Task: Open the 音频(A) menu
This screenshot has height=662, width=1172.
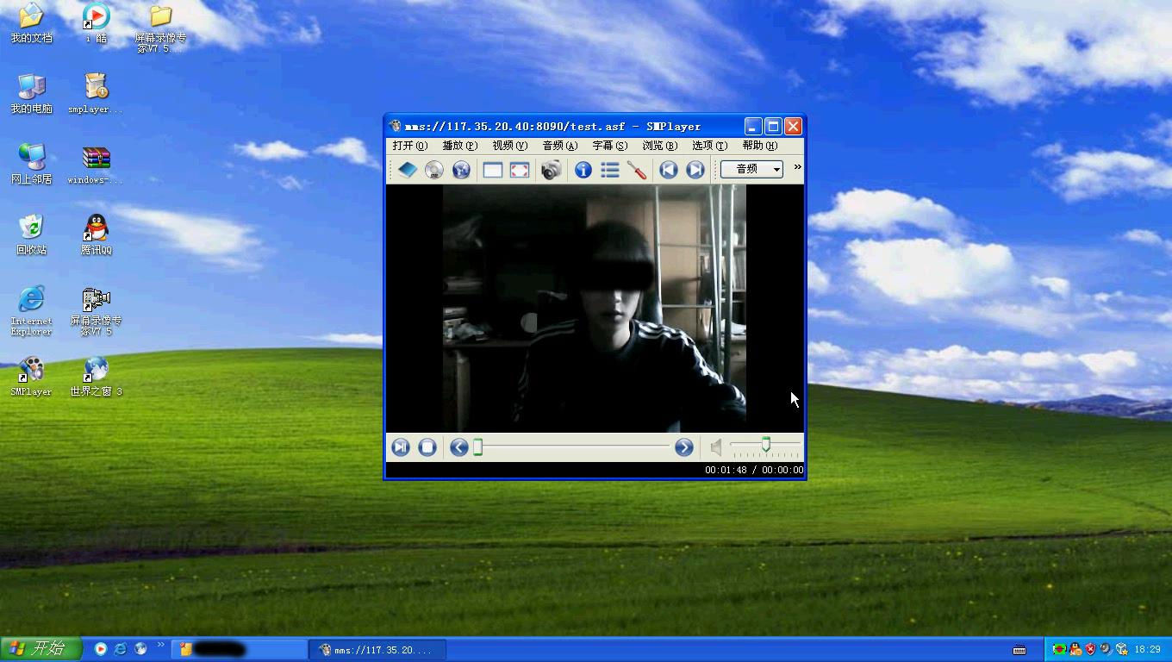Action: pos(560,146)
